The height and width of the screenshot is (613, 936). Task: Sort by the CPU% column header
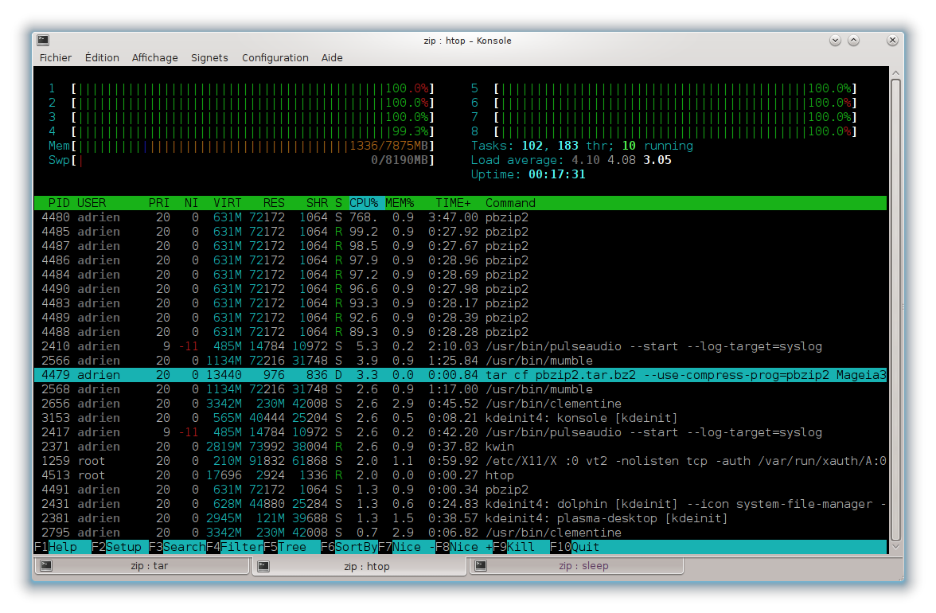[364, 203]
